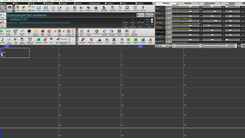Select the Ударные track radio button
The width and height of the screenshot is (245, 138).
[44, 3]
